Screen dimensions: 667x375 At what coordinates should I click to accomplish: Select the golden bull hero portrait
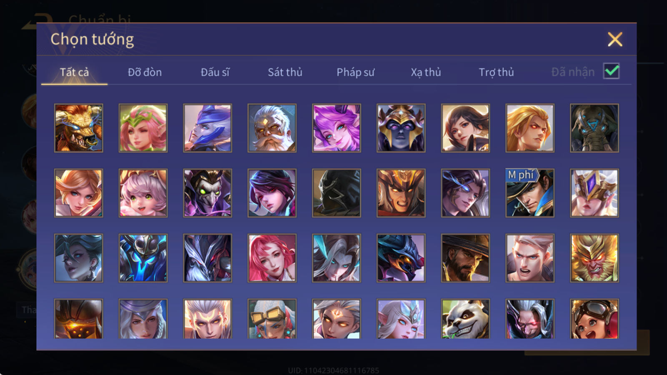point(78,128)
